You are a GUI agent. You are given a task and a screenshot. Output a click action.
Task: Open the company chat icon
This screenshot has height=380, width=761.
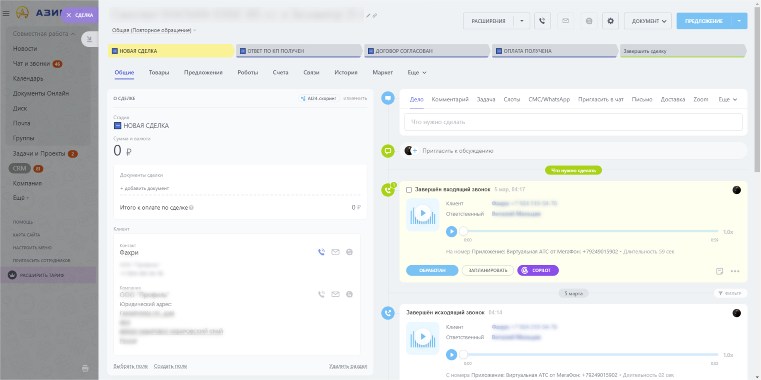coord(350,294)
